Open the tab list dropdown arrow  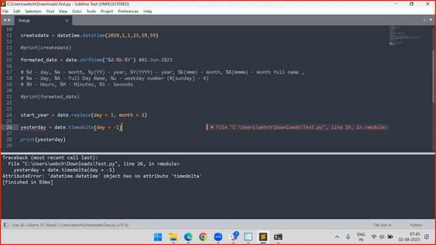click(x=431, y=20)
